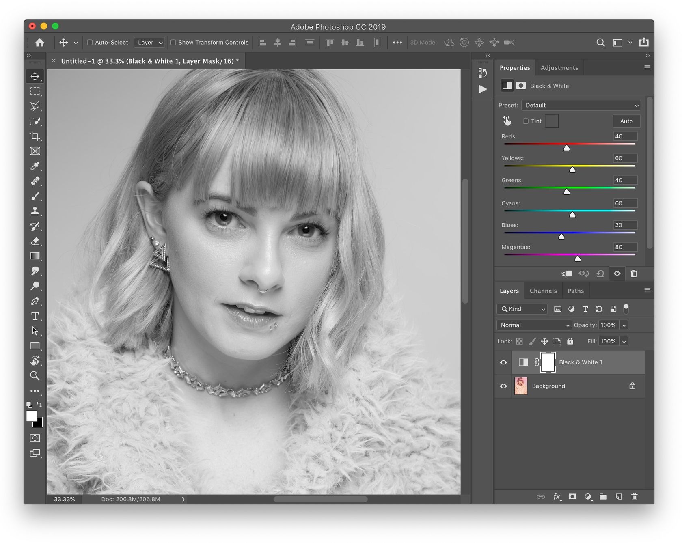Toggle Quick Mask mode

point(35,438)
